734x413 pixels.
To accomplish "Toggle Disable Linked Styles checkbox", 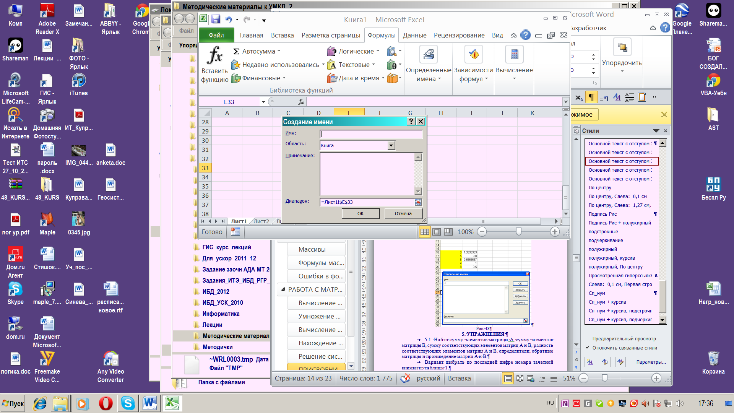I will [x=588, y=348].
